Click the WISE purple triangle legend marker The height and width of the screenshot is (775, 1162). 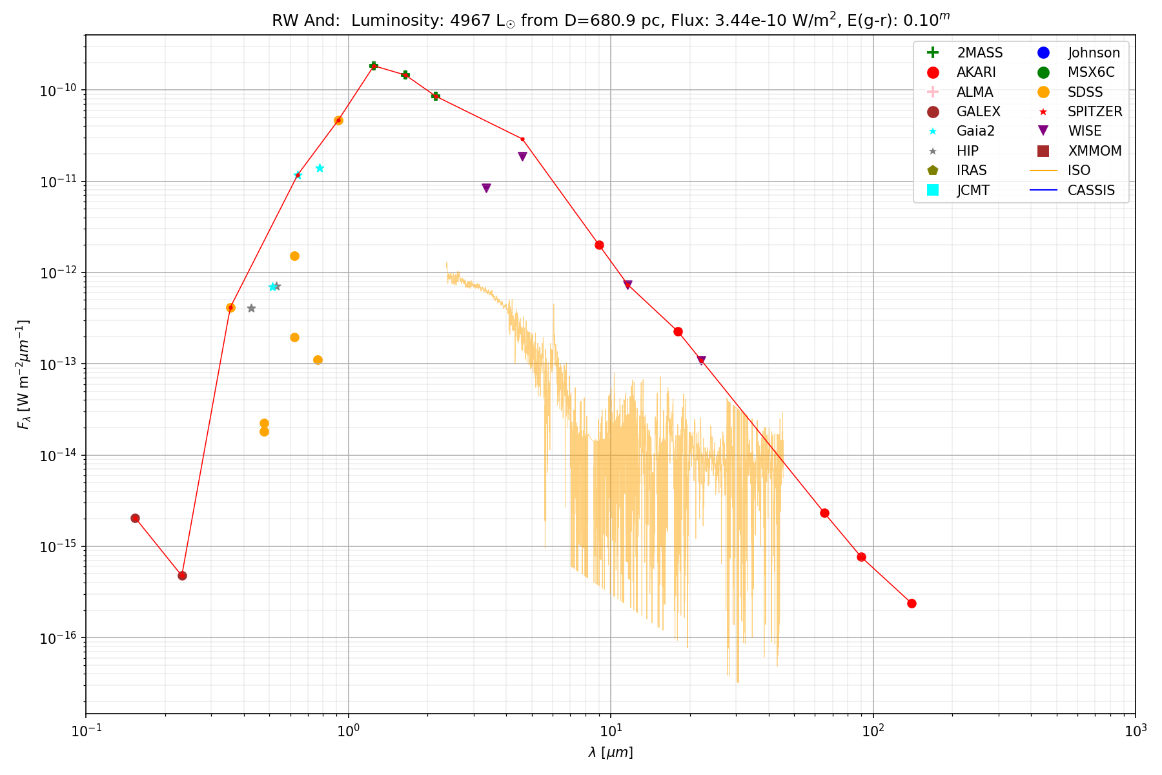[1043, 131]
